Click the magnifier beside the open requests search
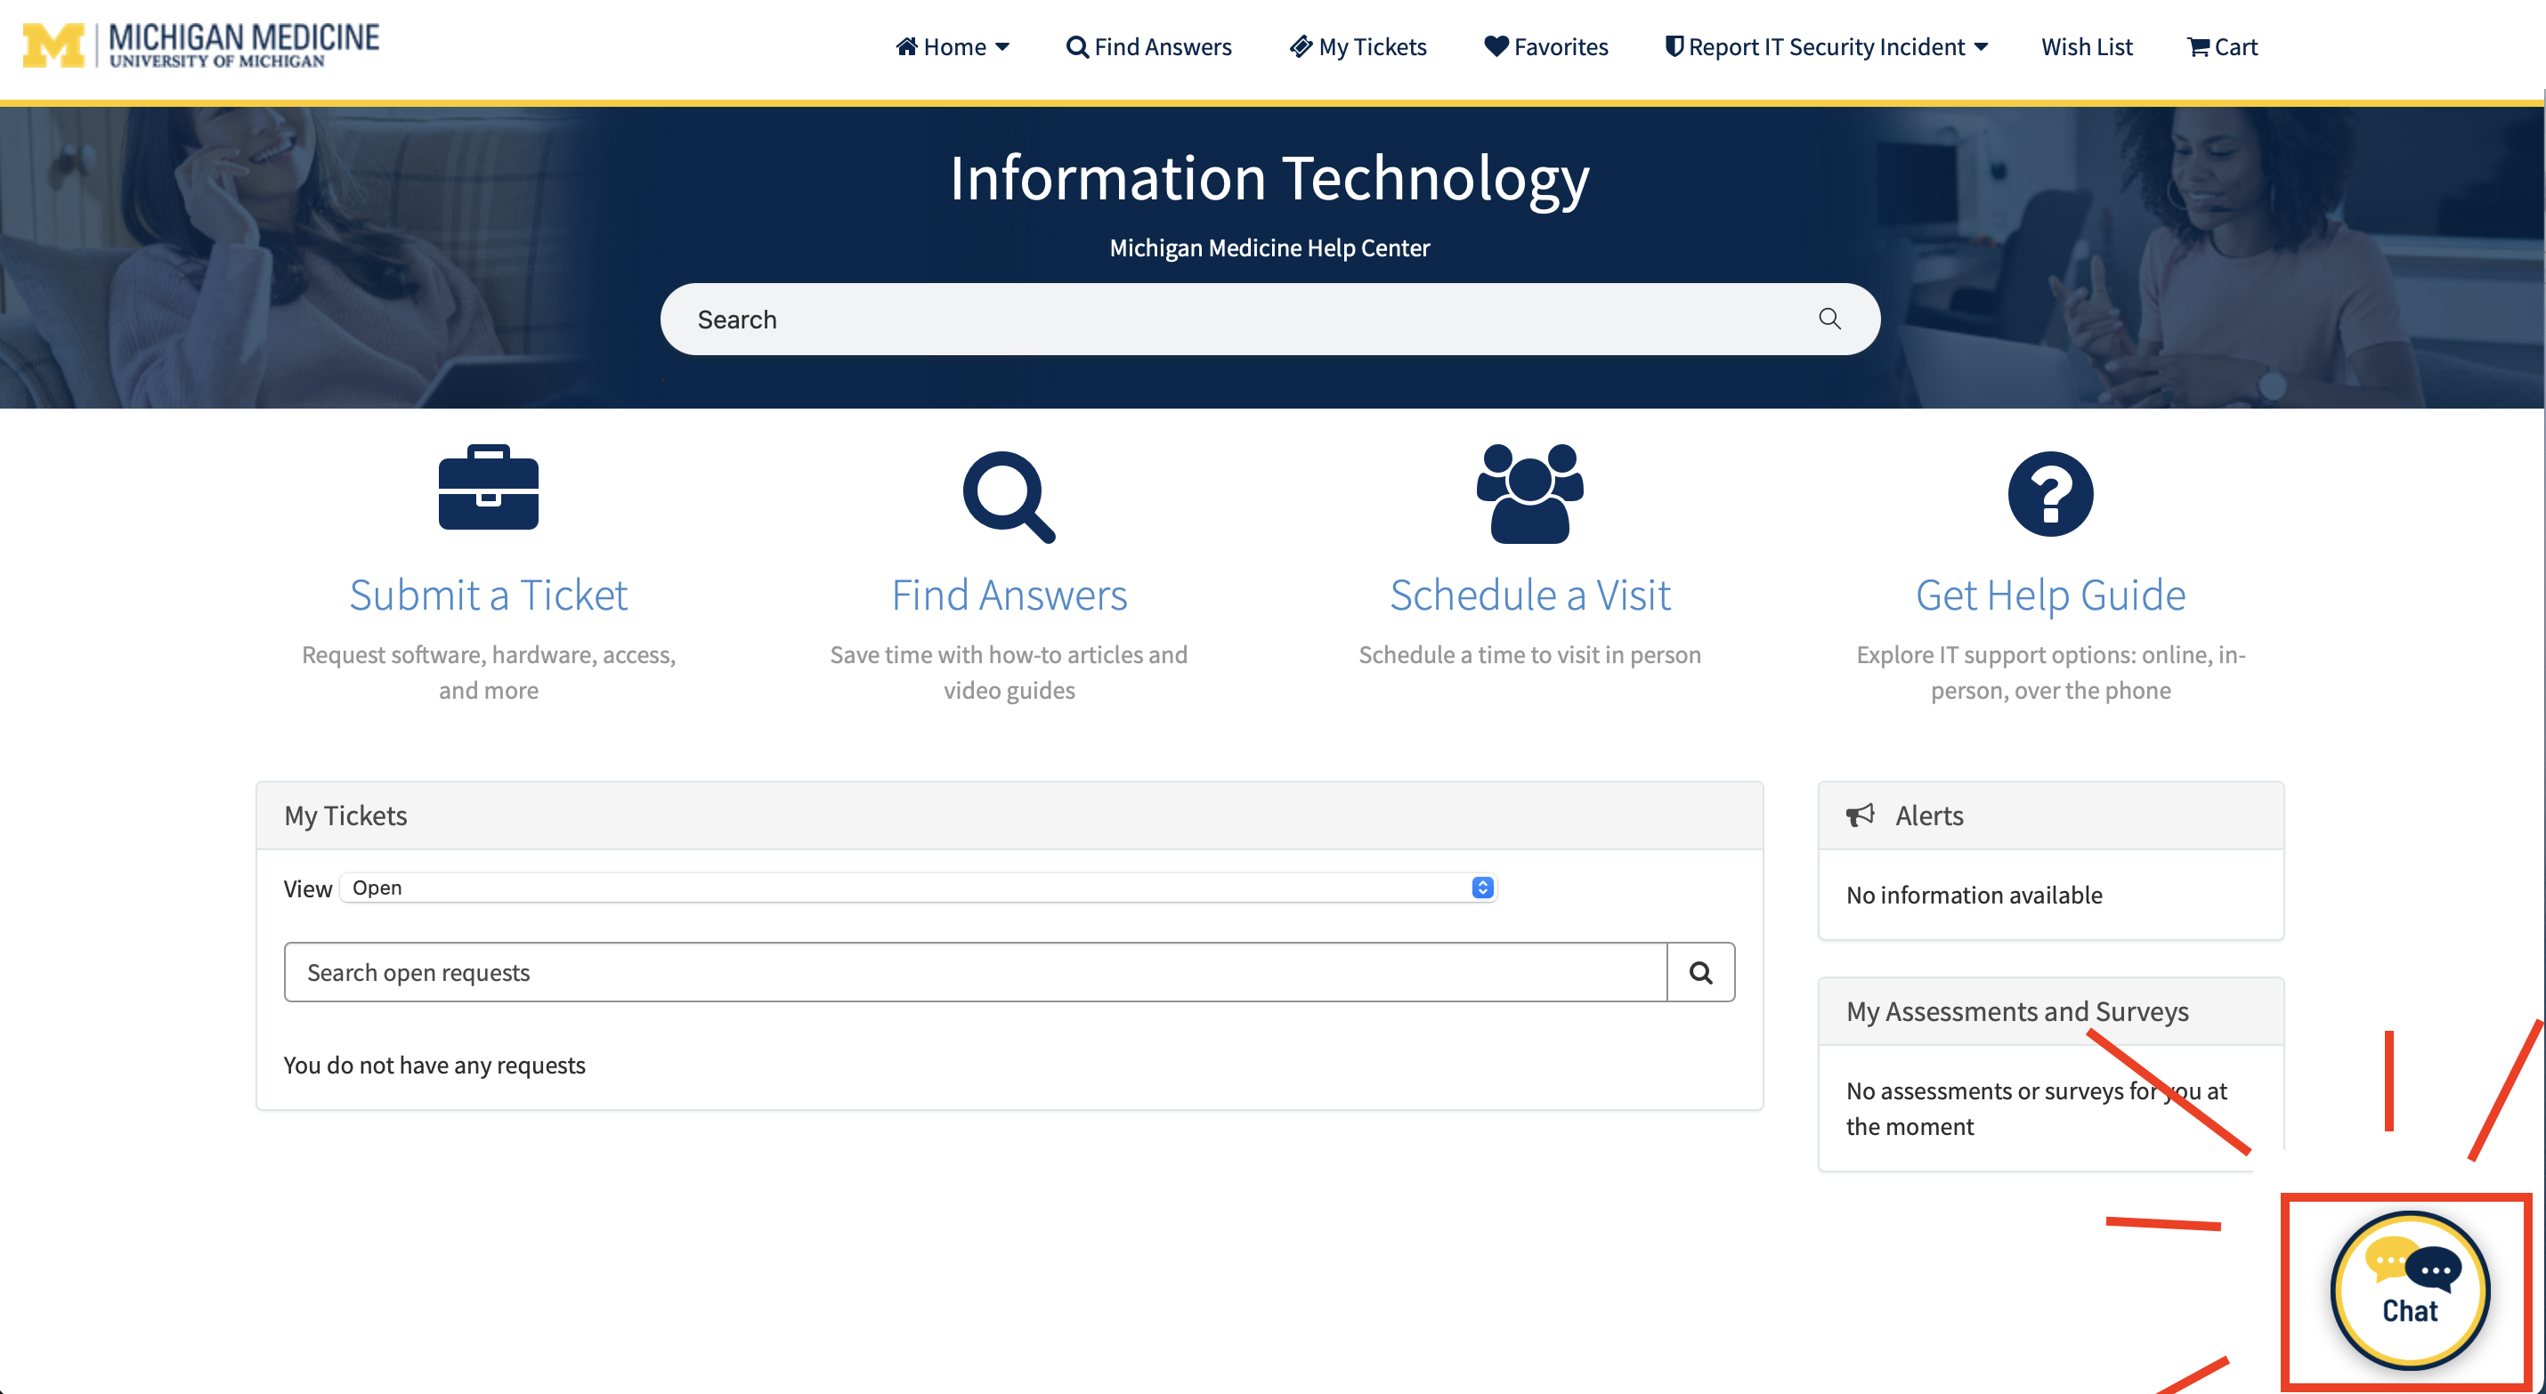The width and height of the screenshot is (2546, 1394). point(1699,972)
